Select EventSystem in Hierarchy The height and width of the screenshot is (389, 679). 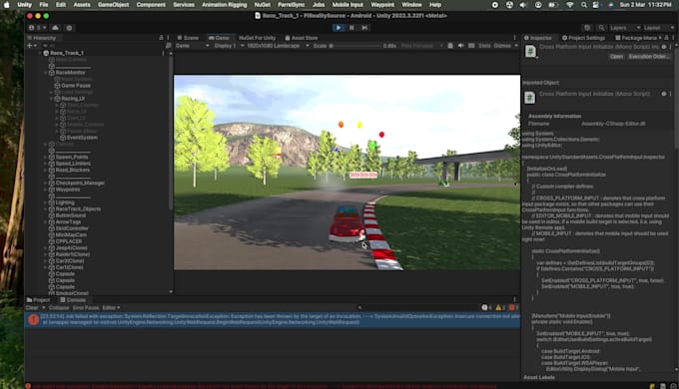[82, 138]
